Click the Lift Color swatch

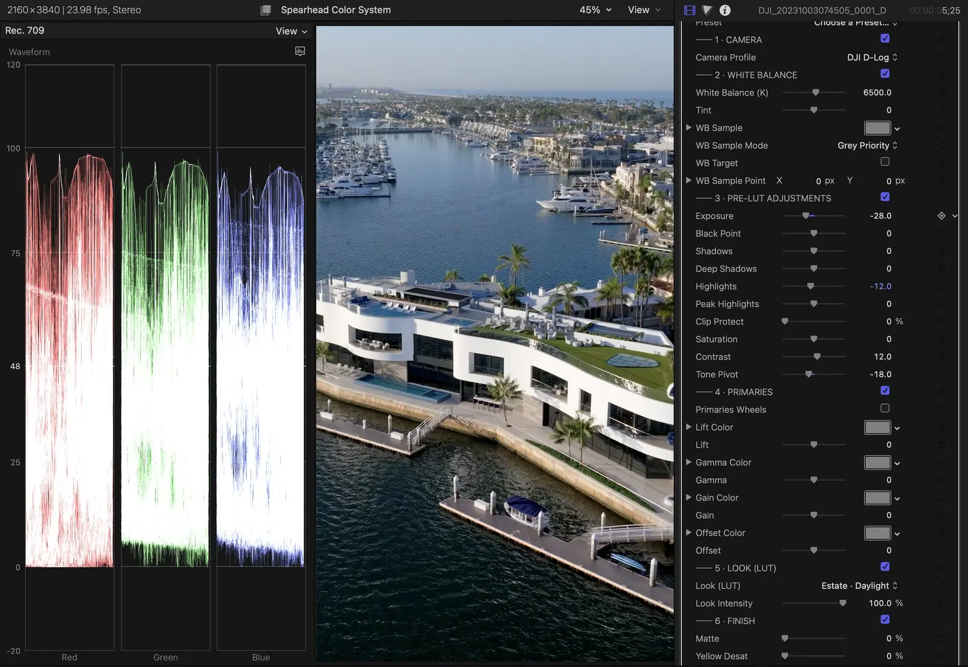[877, 428]
